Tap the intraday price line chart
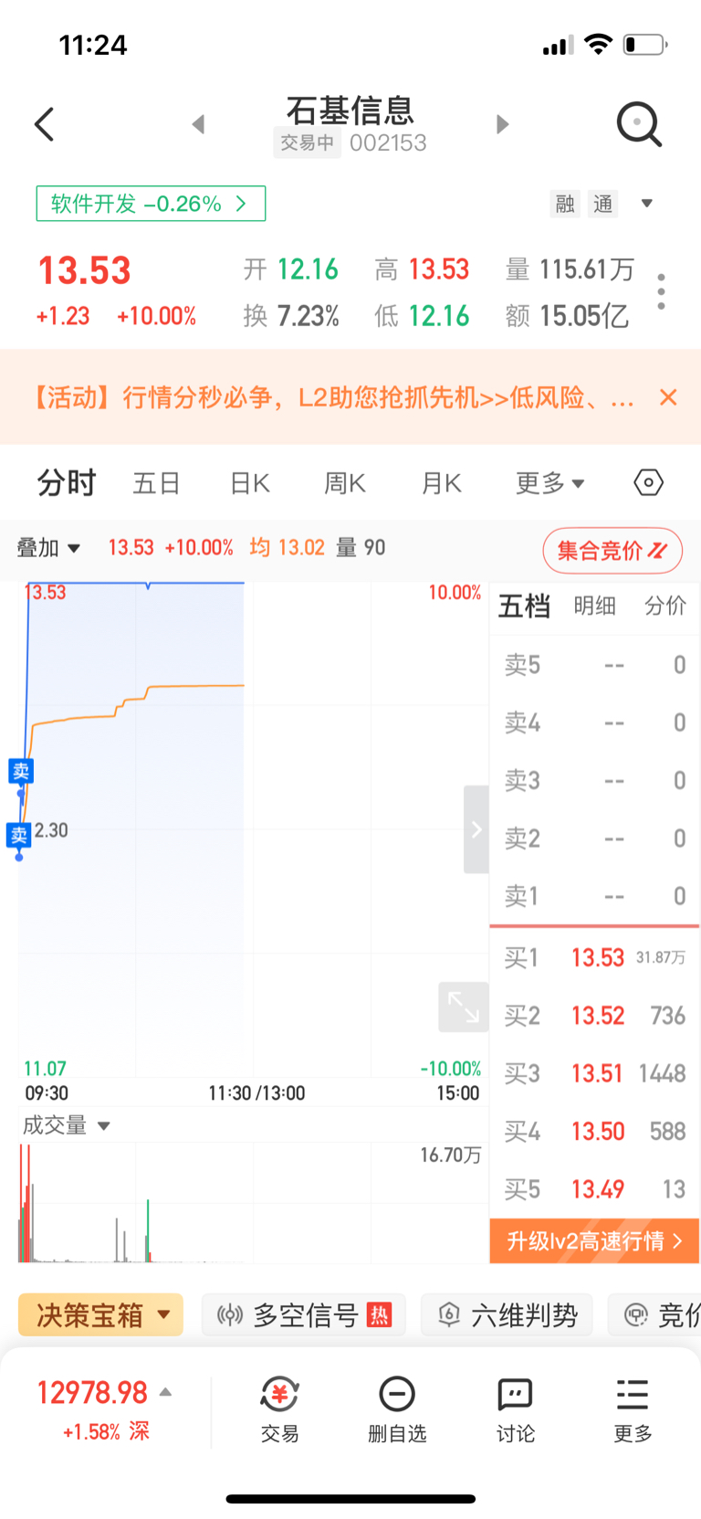 point(253,829)
